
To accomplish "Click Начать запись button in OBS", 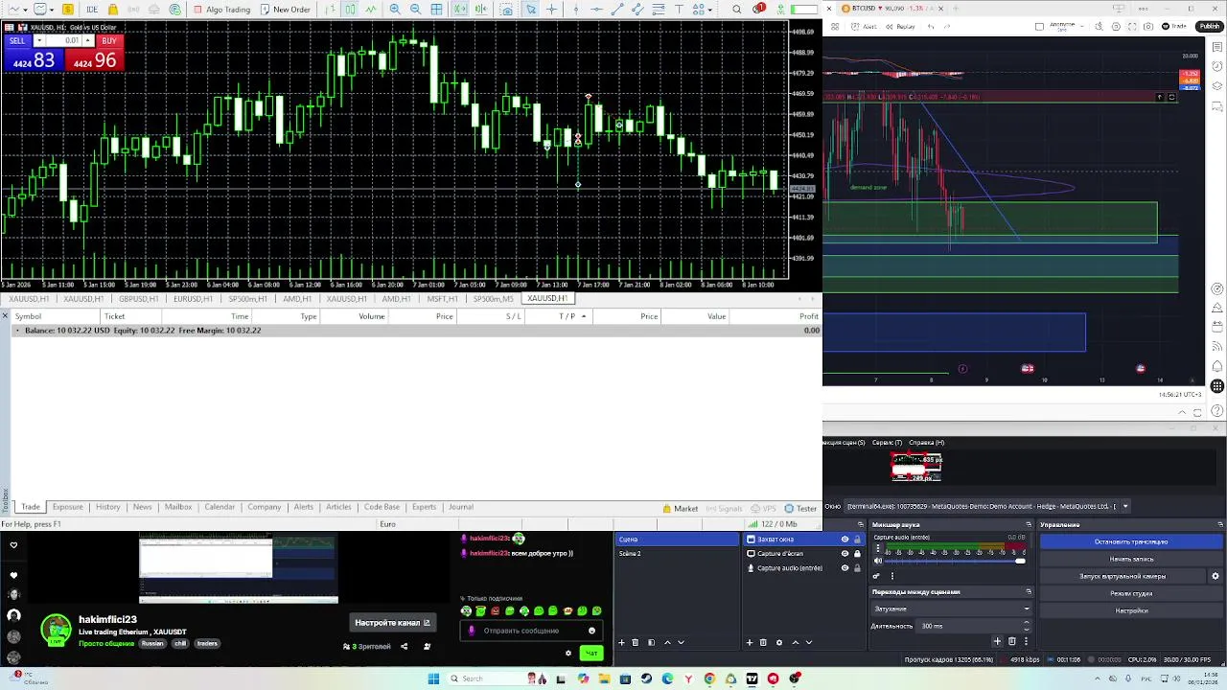I will [x=1131, y=559].
